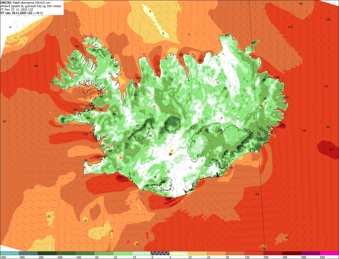The image size is (339, 259).
Task: Click the flux value 207 near the east fjords
Action: point(286,97)
